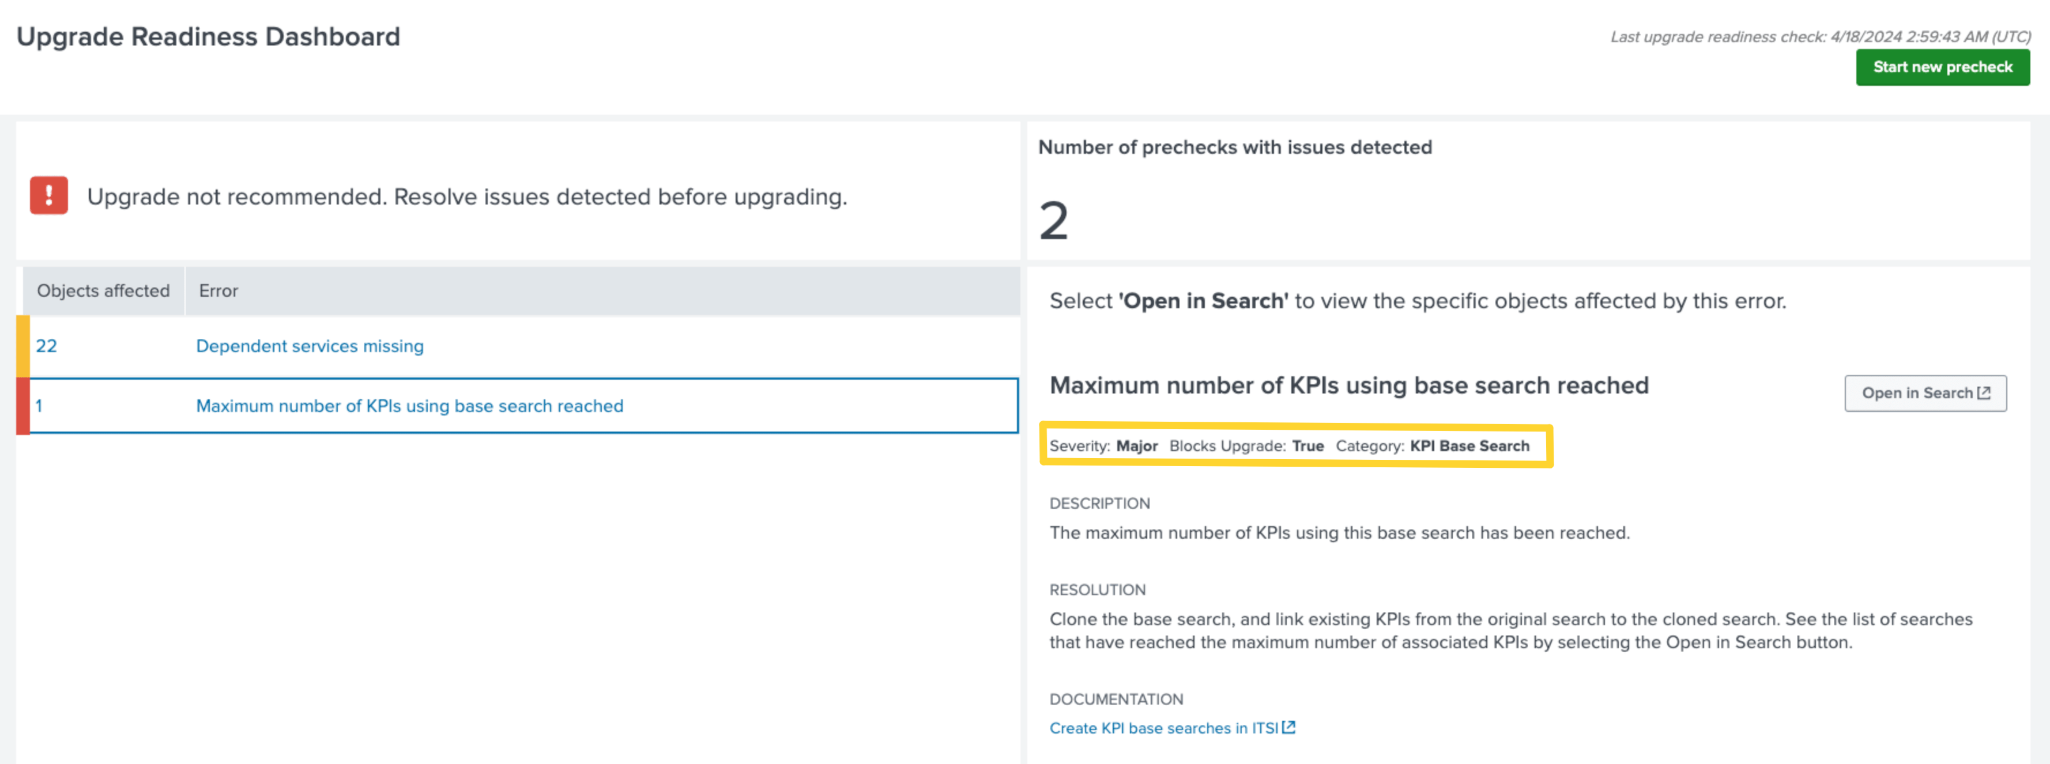Sort by the Error column header
This screenshot has width=2050, height=764.
tap(218, 291)
